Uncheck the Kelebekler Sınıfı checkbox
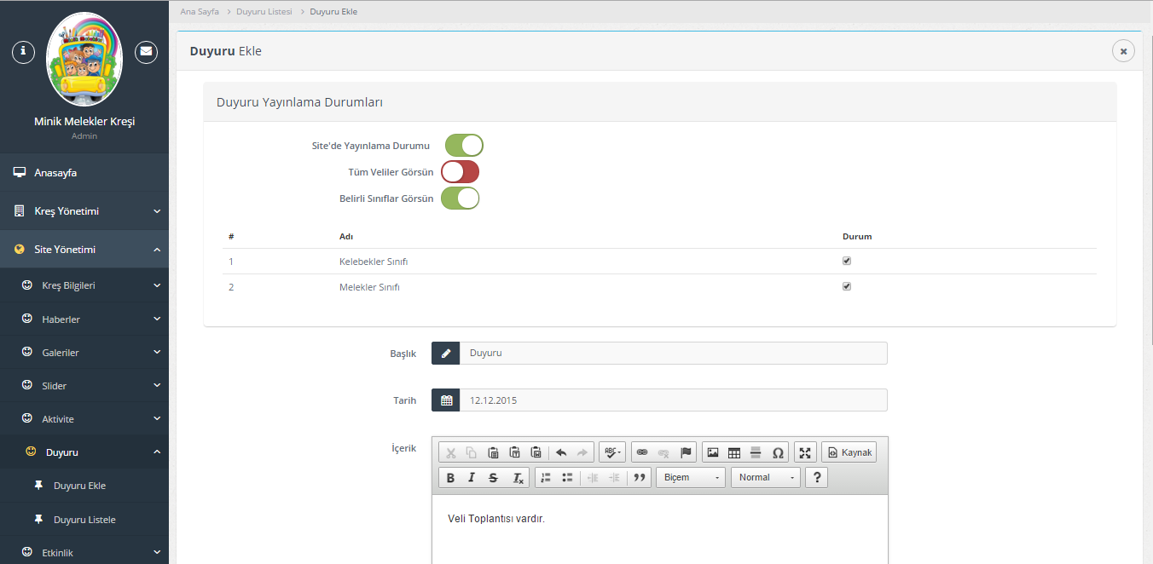This screenshot has width=1153, height=564. [x=847, y=262]
